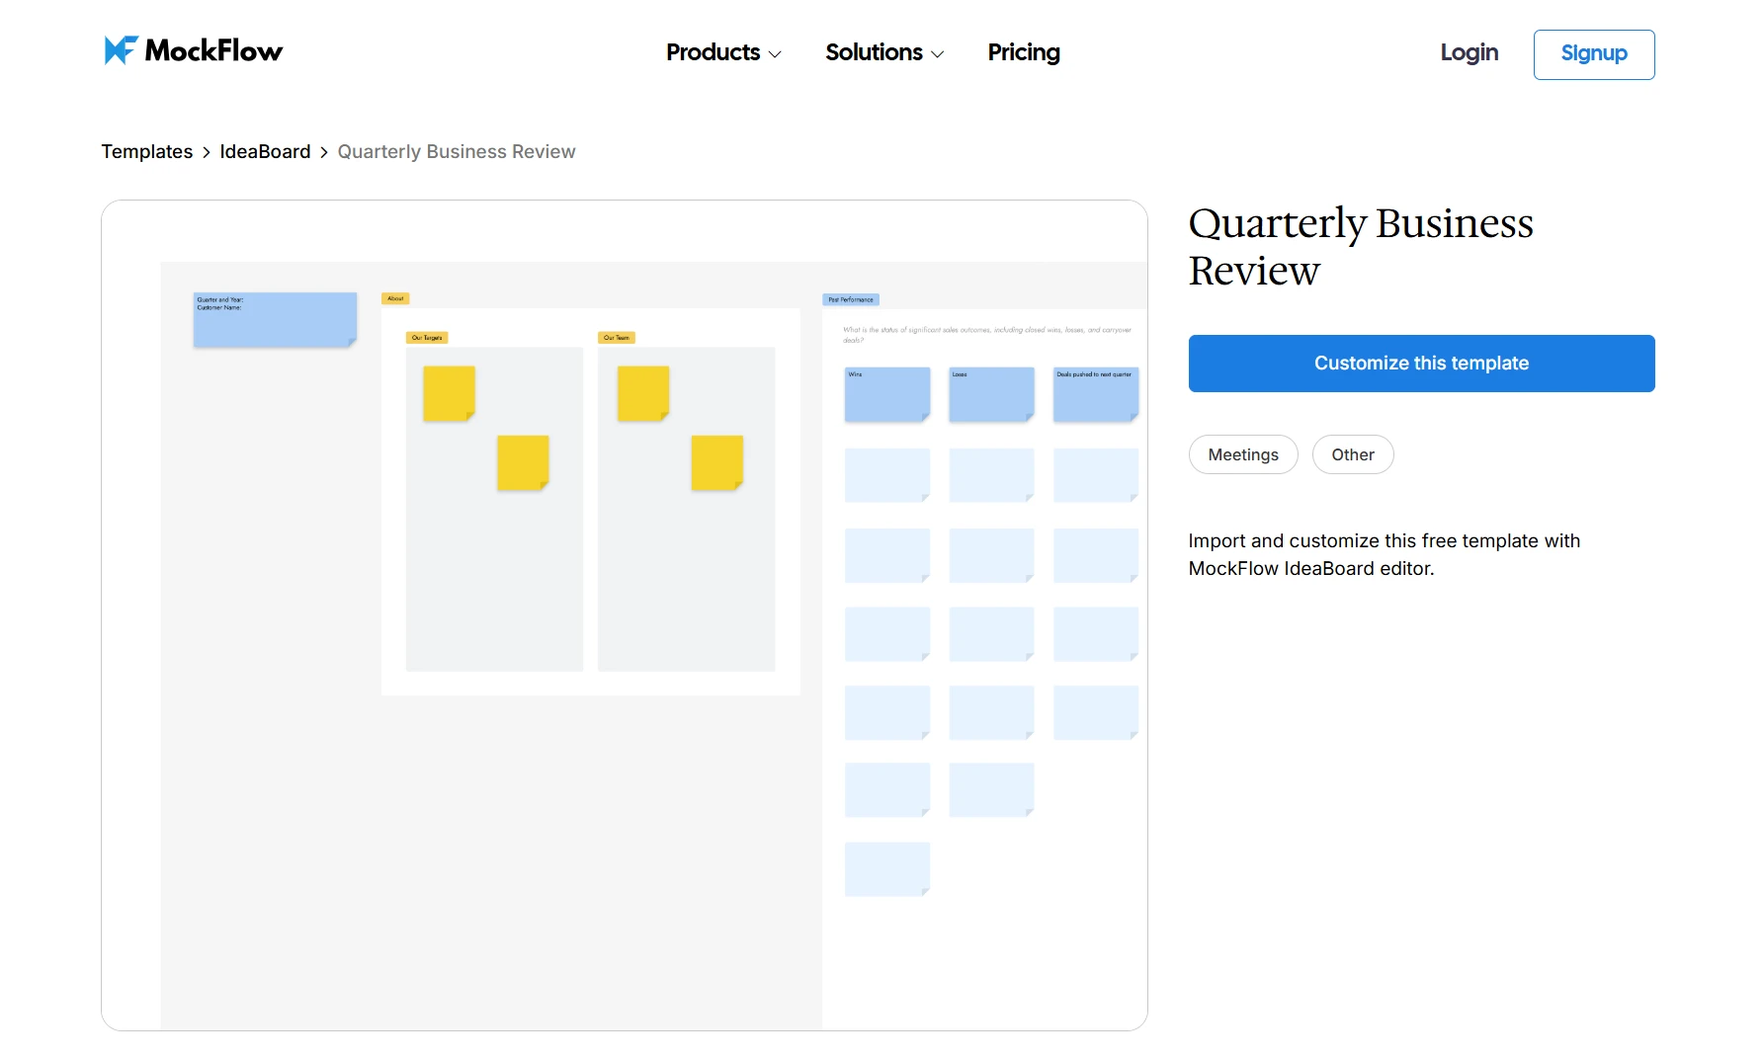Click the MockFlow logo

click(193, 50)
